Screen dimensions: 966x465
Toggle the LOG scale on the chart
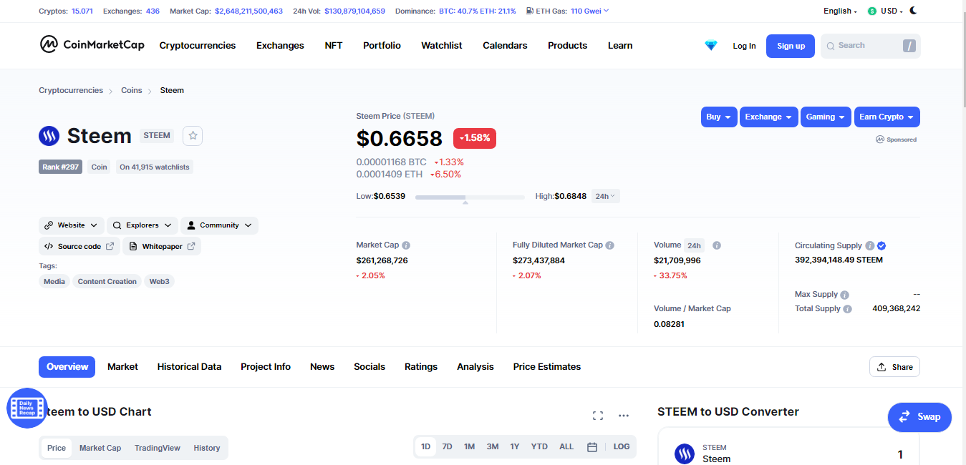[622, 446]
